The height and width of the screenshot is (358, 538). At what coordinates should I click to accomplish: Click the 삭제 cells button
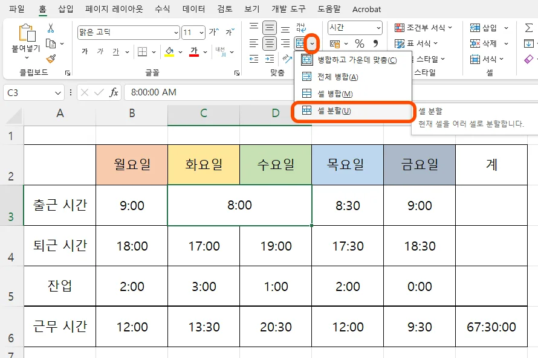coord(484,43)
